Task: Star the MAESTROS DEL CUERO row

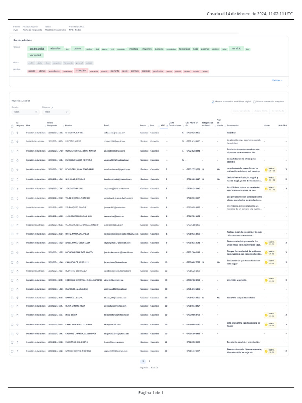Action: (17, 342)
